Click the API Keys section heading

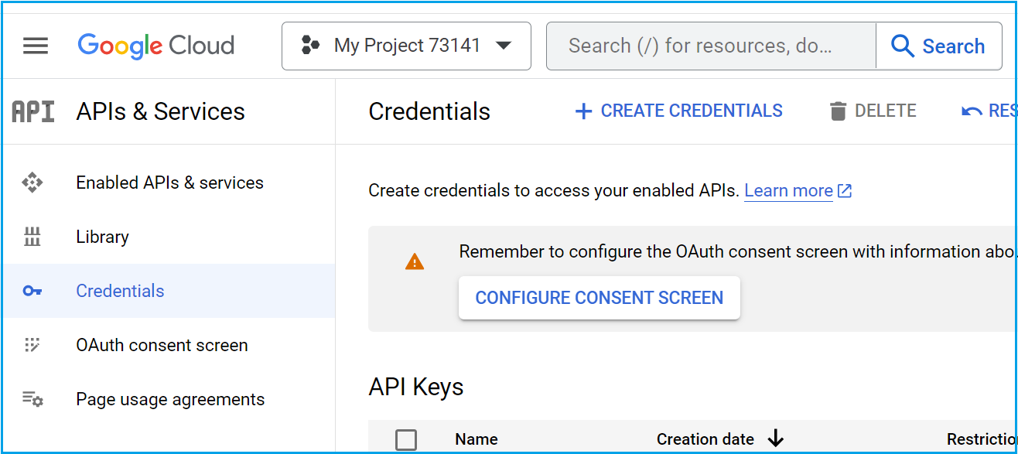pos(416,387)
